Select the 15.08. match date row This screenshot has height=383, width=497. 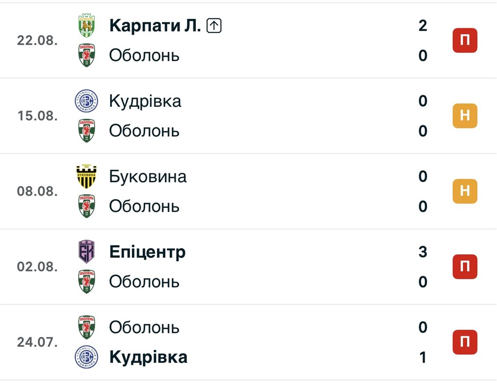click(x=248, y=116)
